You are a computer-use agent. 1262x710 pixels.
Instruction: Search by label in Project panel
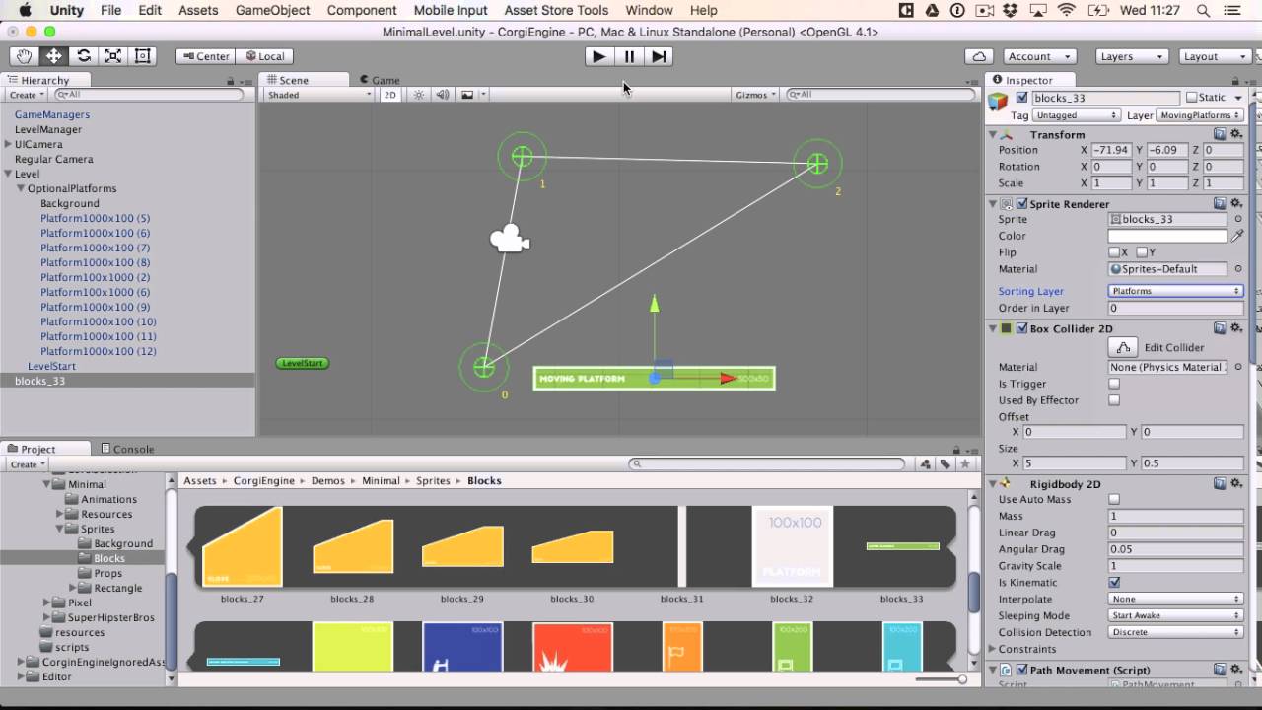click(x=946, y=463)
